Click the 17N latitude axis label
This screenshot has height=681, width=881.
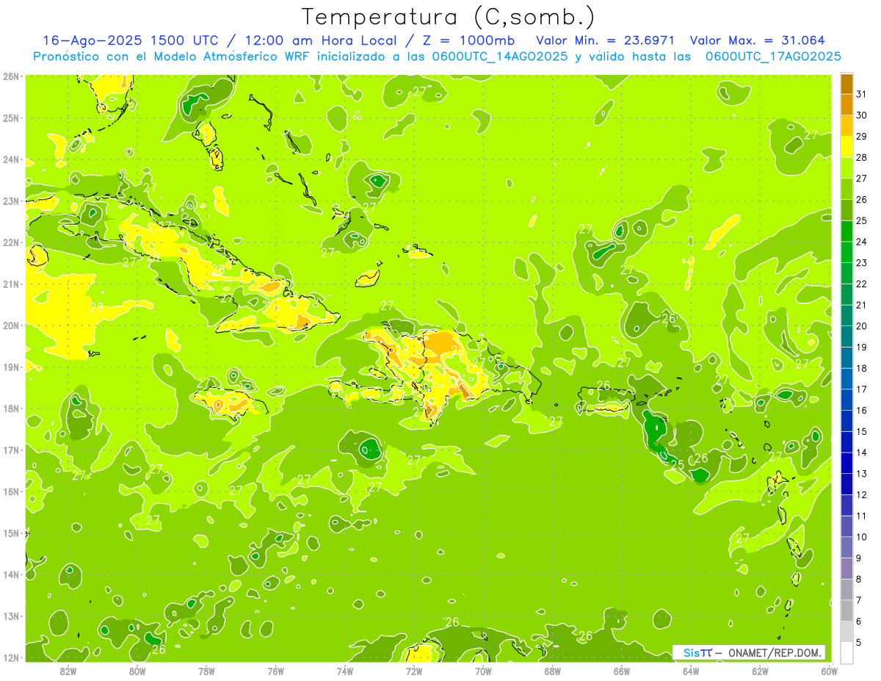pyautogui.click(x=11, y=450)
